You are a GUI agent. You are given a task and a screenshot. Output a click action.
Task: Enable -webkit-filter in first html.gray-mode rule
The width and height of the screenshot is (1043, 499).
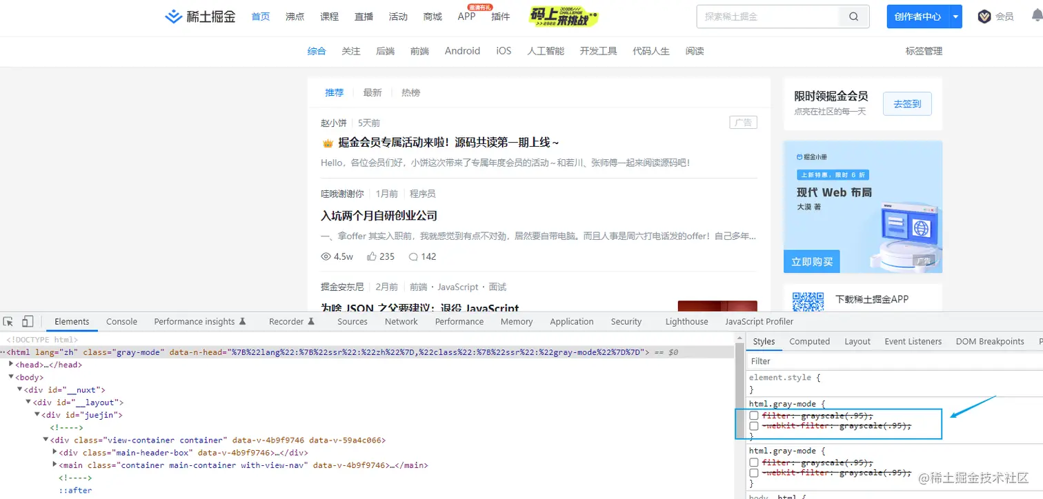pos(755,426)
